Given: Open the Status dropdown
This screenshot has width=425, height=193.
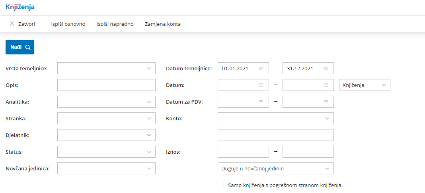Looking at the screenshot, I should pos(106,152).
